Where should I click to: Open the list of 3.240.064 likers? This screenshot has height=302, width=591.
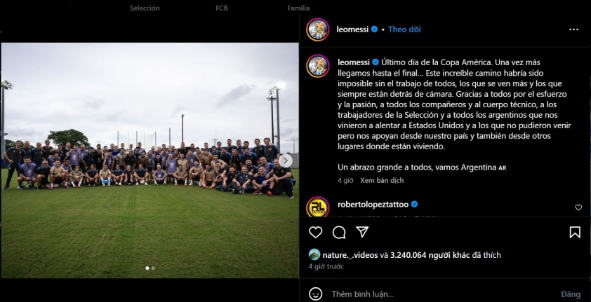click(x=430, y=255)
